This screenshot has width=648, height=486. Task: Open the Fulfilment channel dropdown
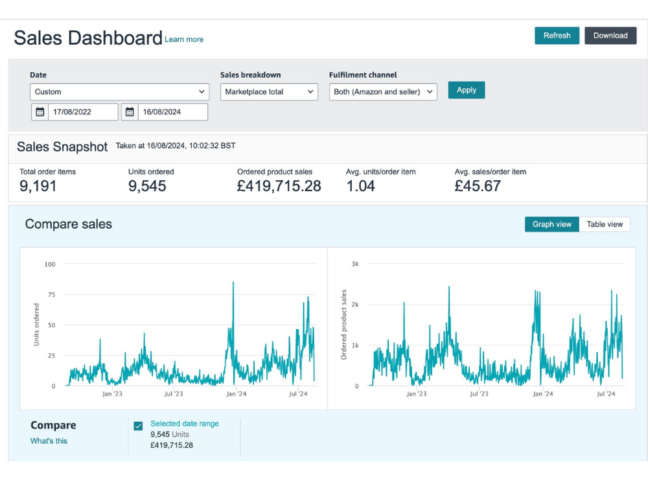[x=382, y=92]
